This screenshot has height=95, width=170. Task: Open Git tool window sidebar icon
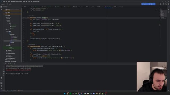tap(1, 88)
